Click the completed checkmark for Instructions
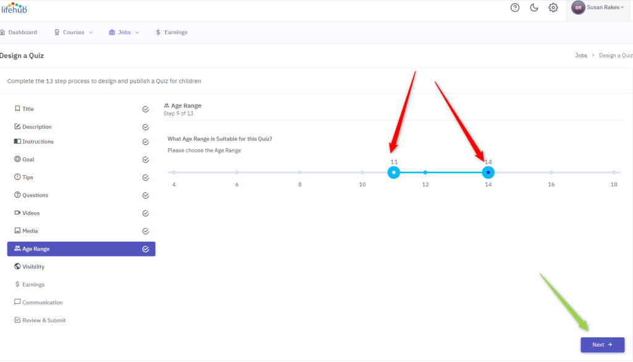This screenshot has height=362, width=633. [x=146, y=142]
